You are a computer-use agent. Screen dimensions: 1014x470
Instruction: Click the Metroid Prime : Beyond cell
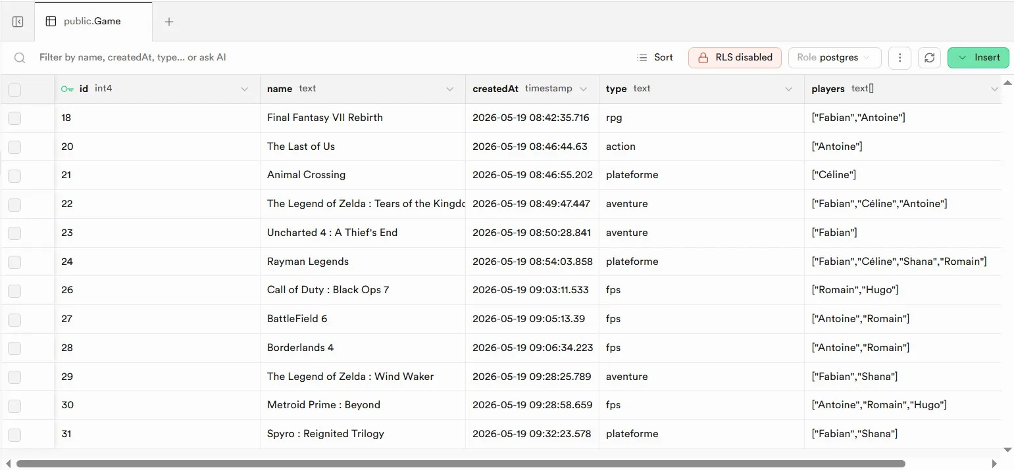[x=363, y=405]
